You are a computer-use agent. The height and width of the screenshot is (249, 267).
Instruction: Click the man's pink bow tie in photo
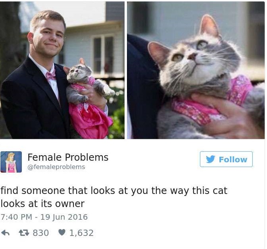[51, 76]
